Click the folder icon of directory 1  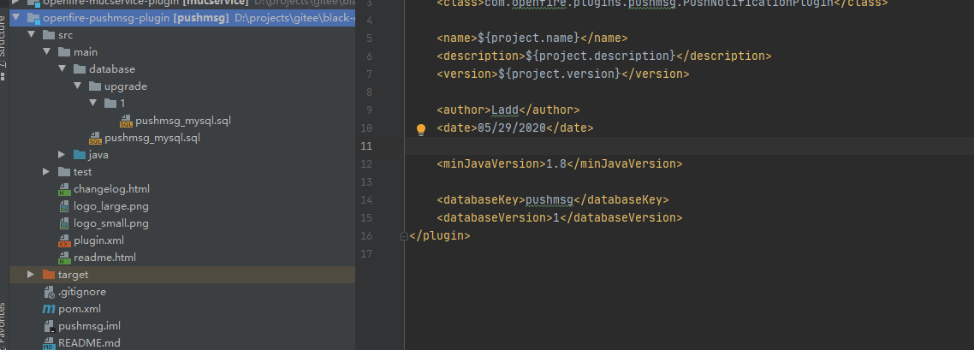[x=110, y=103]
